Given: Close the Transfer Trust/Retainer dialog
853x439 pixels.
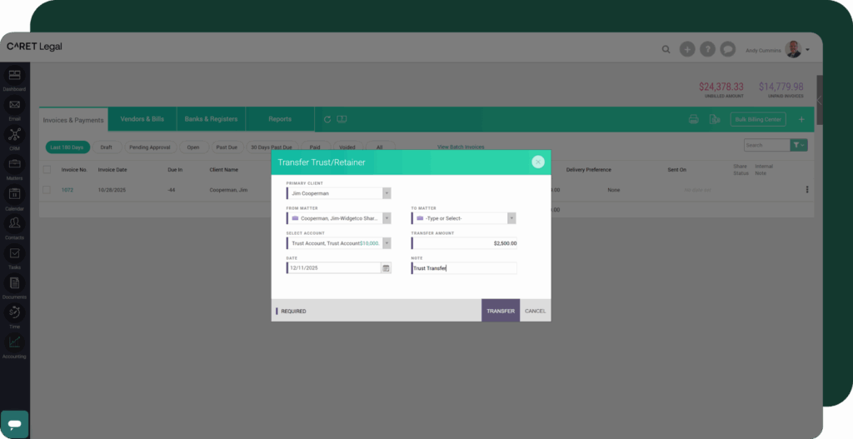Looking at the screenshot, I should click(538, 162).
